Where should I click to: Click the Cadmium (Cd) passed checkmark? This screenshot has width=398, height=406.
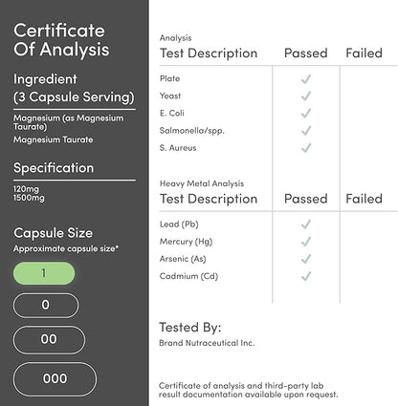click(x=306, y=276)
